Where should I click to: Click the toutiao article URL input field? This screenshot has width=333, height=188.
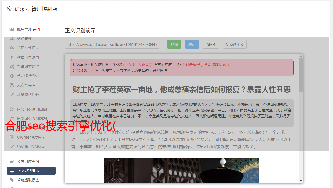[x=112, y=44]
